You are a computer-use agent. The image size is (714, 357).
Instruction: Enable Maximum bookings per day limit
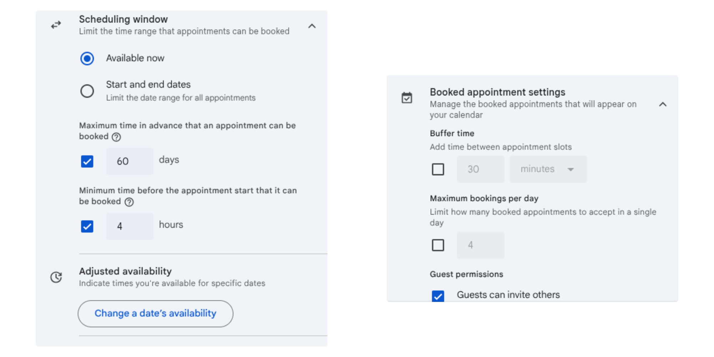coord(438,245)
